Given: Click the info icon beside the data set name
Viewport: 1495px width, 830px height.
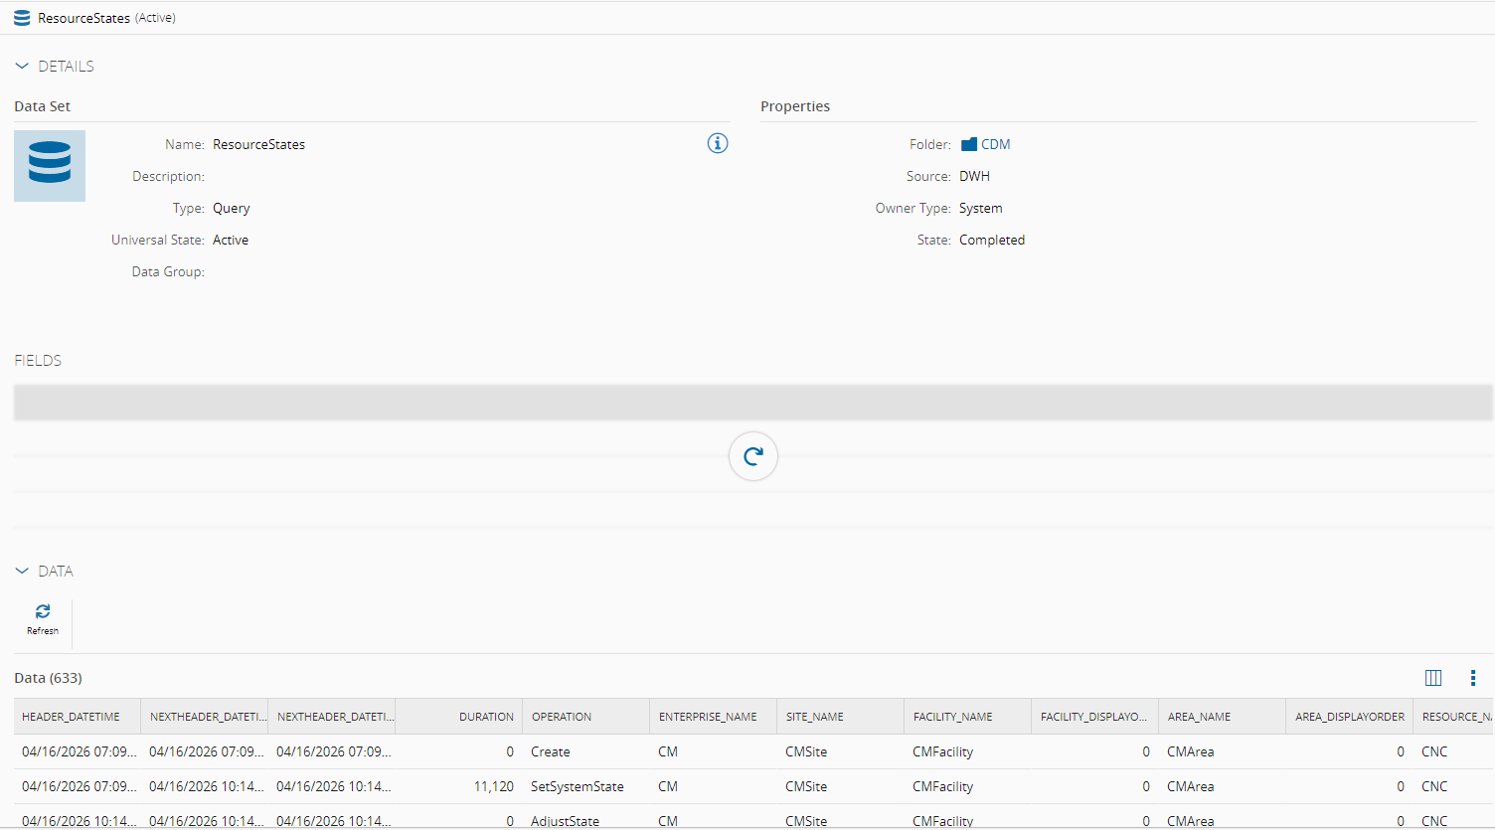Looking at the screenshot, I should coord(717,144).
